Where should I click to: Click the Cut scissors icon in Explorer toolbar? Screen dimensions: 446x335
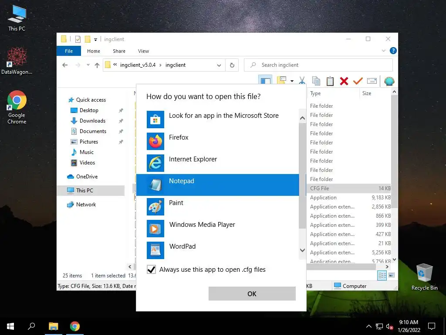click(x=302, y=81)
